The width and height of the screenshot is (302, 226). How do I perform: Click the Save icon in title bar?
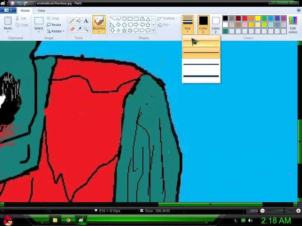pos(12,3)
